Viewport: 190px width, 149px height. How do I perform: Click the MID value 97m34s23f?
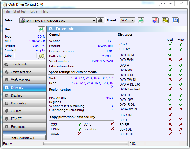click(37, 41)
